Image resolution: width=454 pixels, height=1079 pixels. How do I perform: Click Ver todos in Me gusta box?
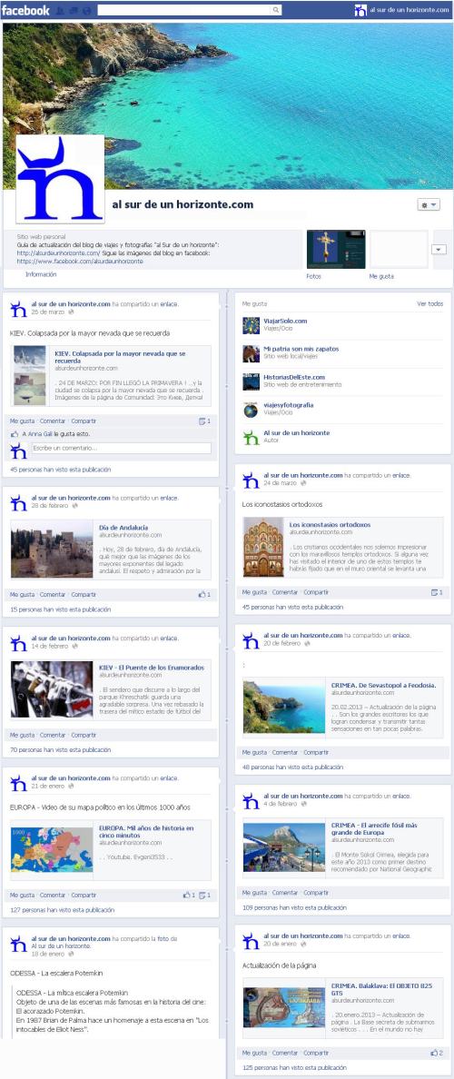429,303
